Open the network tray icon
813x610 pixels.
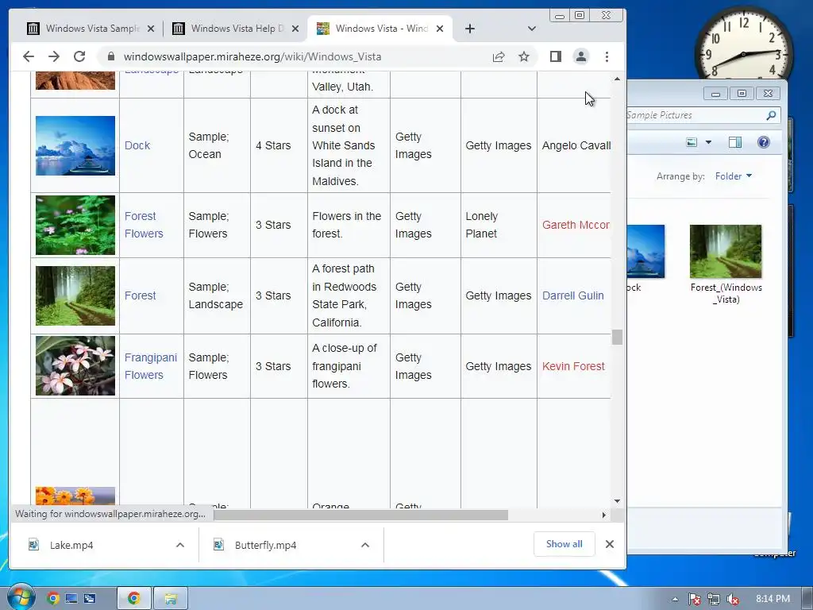coord(714,599)
